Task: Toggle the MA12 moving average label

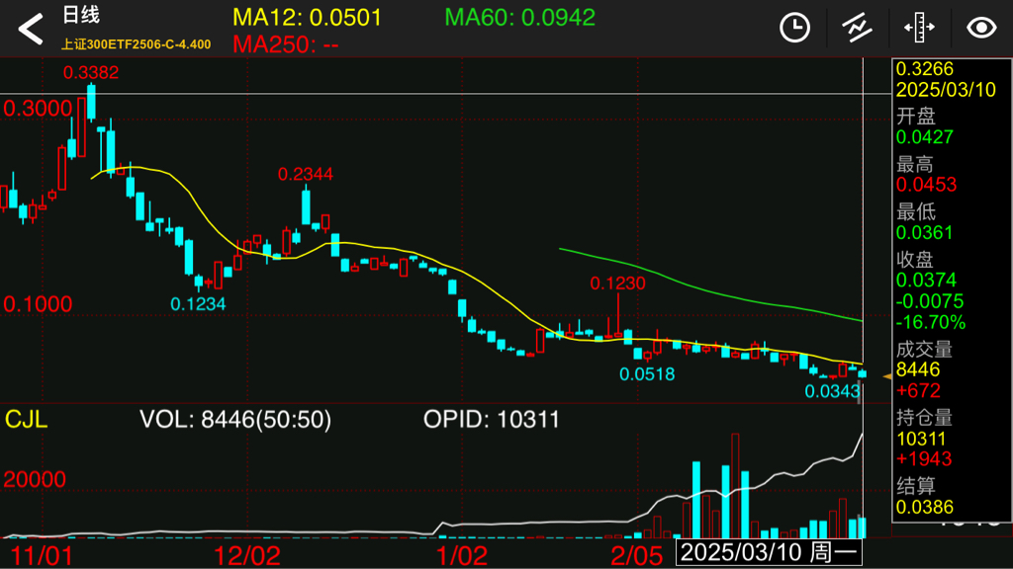Action: tap(307, 18)
